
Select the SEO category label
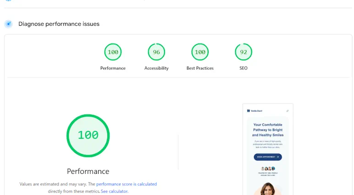pyautogui.click(x=243, y=68)
